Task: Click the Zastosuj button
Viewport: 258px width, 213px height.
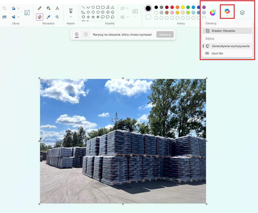Action: [x=165, y=34]
